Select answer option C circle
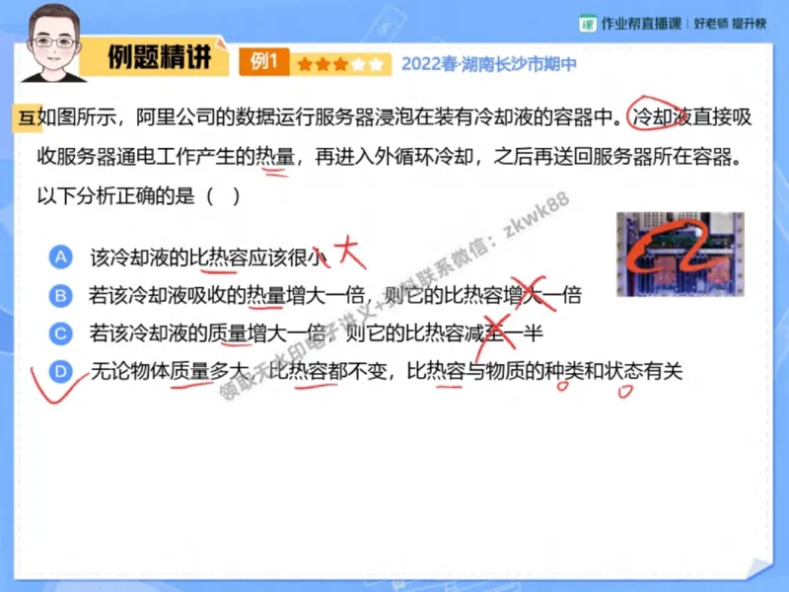This screenshot has height=592, width=789. click(61, 333)
